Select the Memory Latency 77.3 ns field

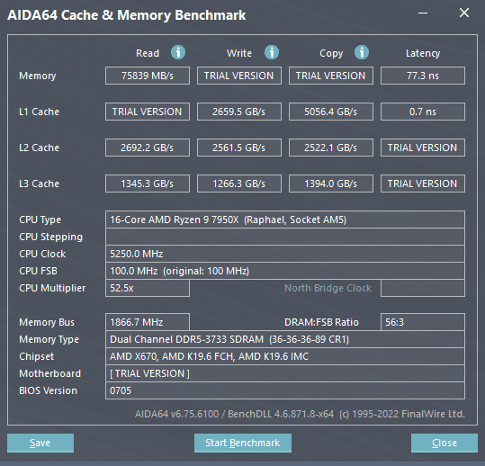[x=423, y=76]
